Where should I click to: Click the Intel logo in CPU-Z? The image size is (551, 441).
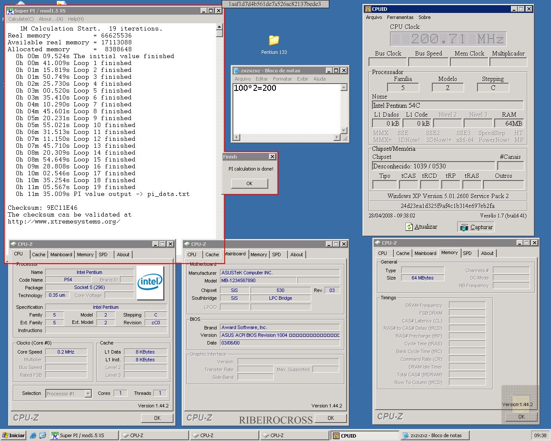[x=150, y=283]
